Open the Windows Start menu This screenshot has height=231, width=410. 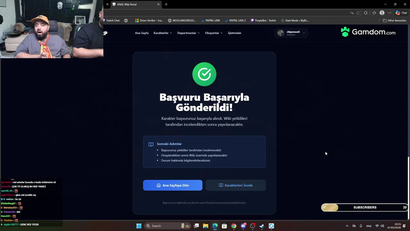coord(139,226)
